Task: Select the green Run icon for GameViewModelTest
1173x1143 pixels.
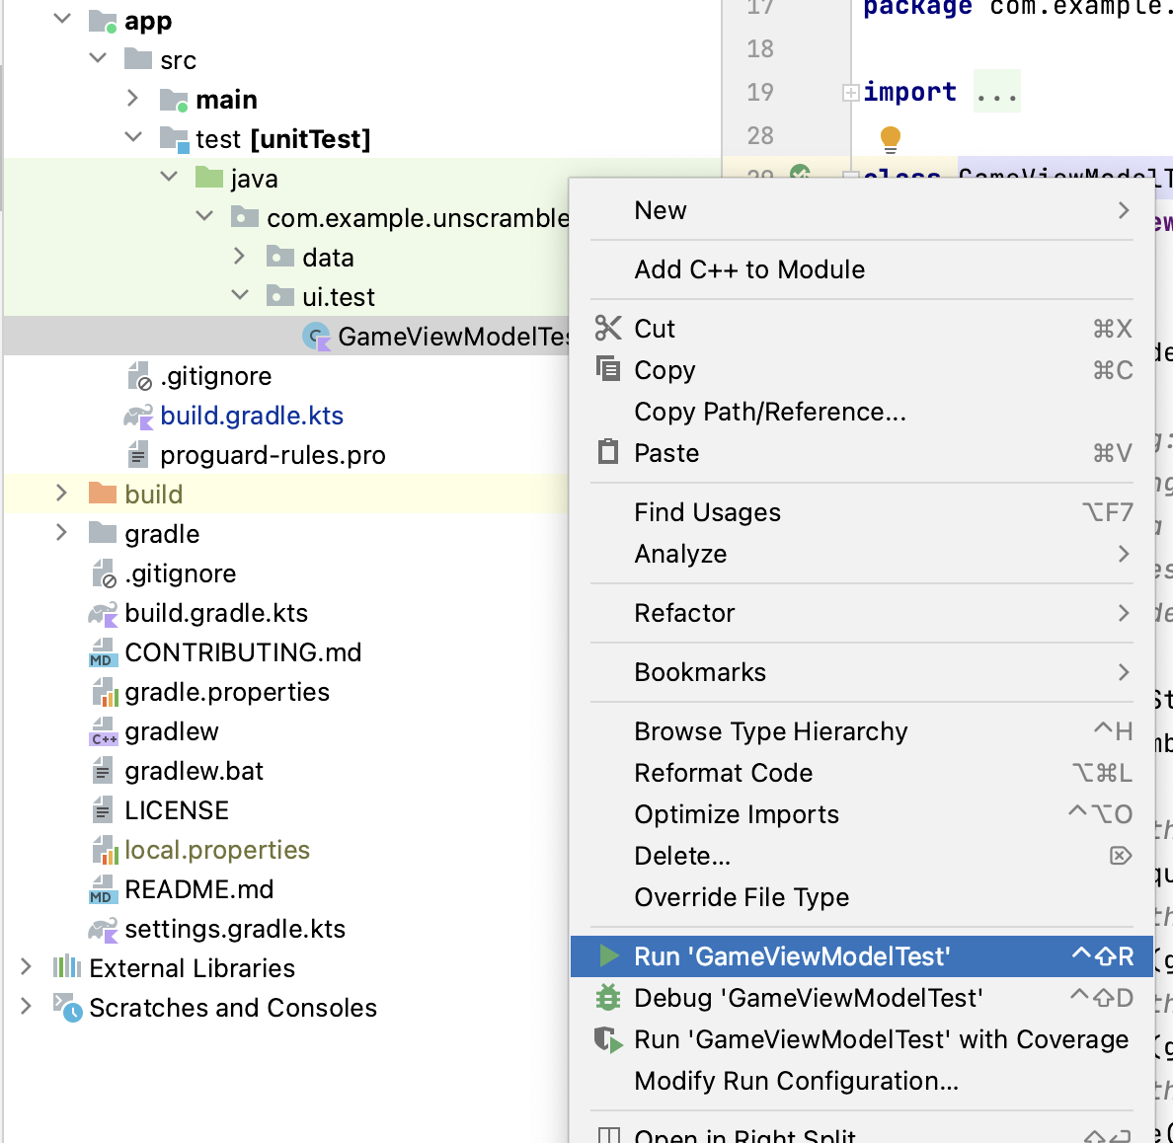Action: tap(610, 956)
